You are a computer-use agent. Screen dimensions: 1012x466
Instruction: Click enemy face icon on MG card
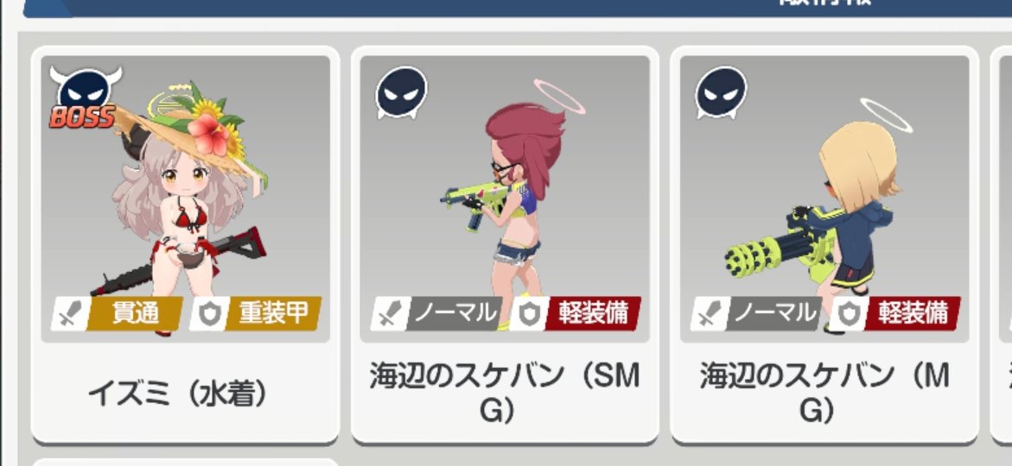tap(721, 93)
